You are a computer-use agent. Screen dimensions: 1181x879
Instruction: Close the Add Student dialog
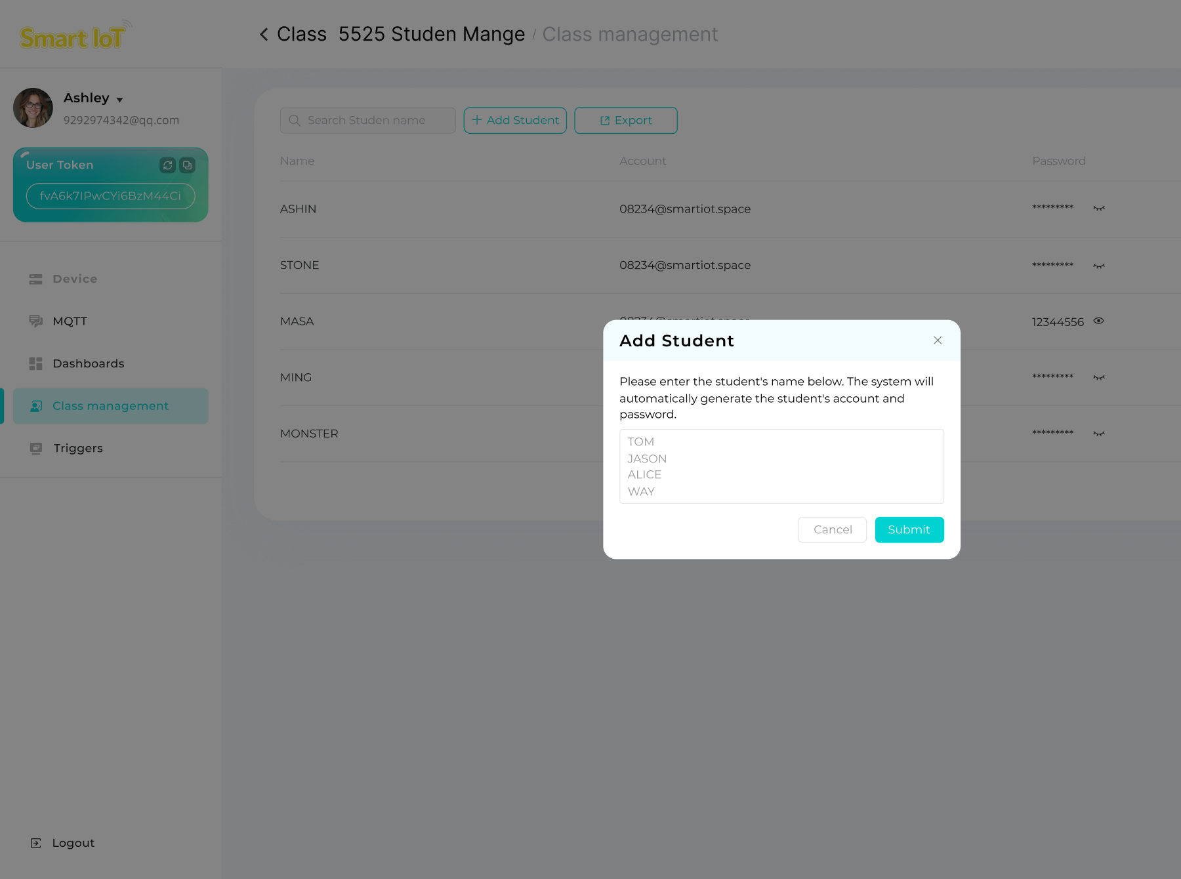(x=938, y=340)
